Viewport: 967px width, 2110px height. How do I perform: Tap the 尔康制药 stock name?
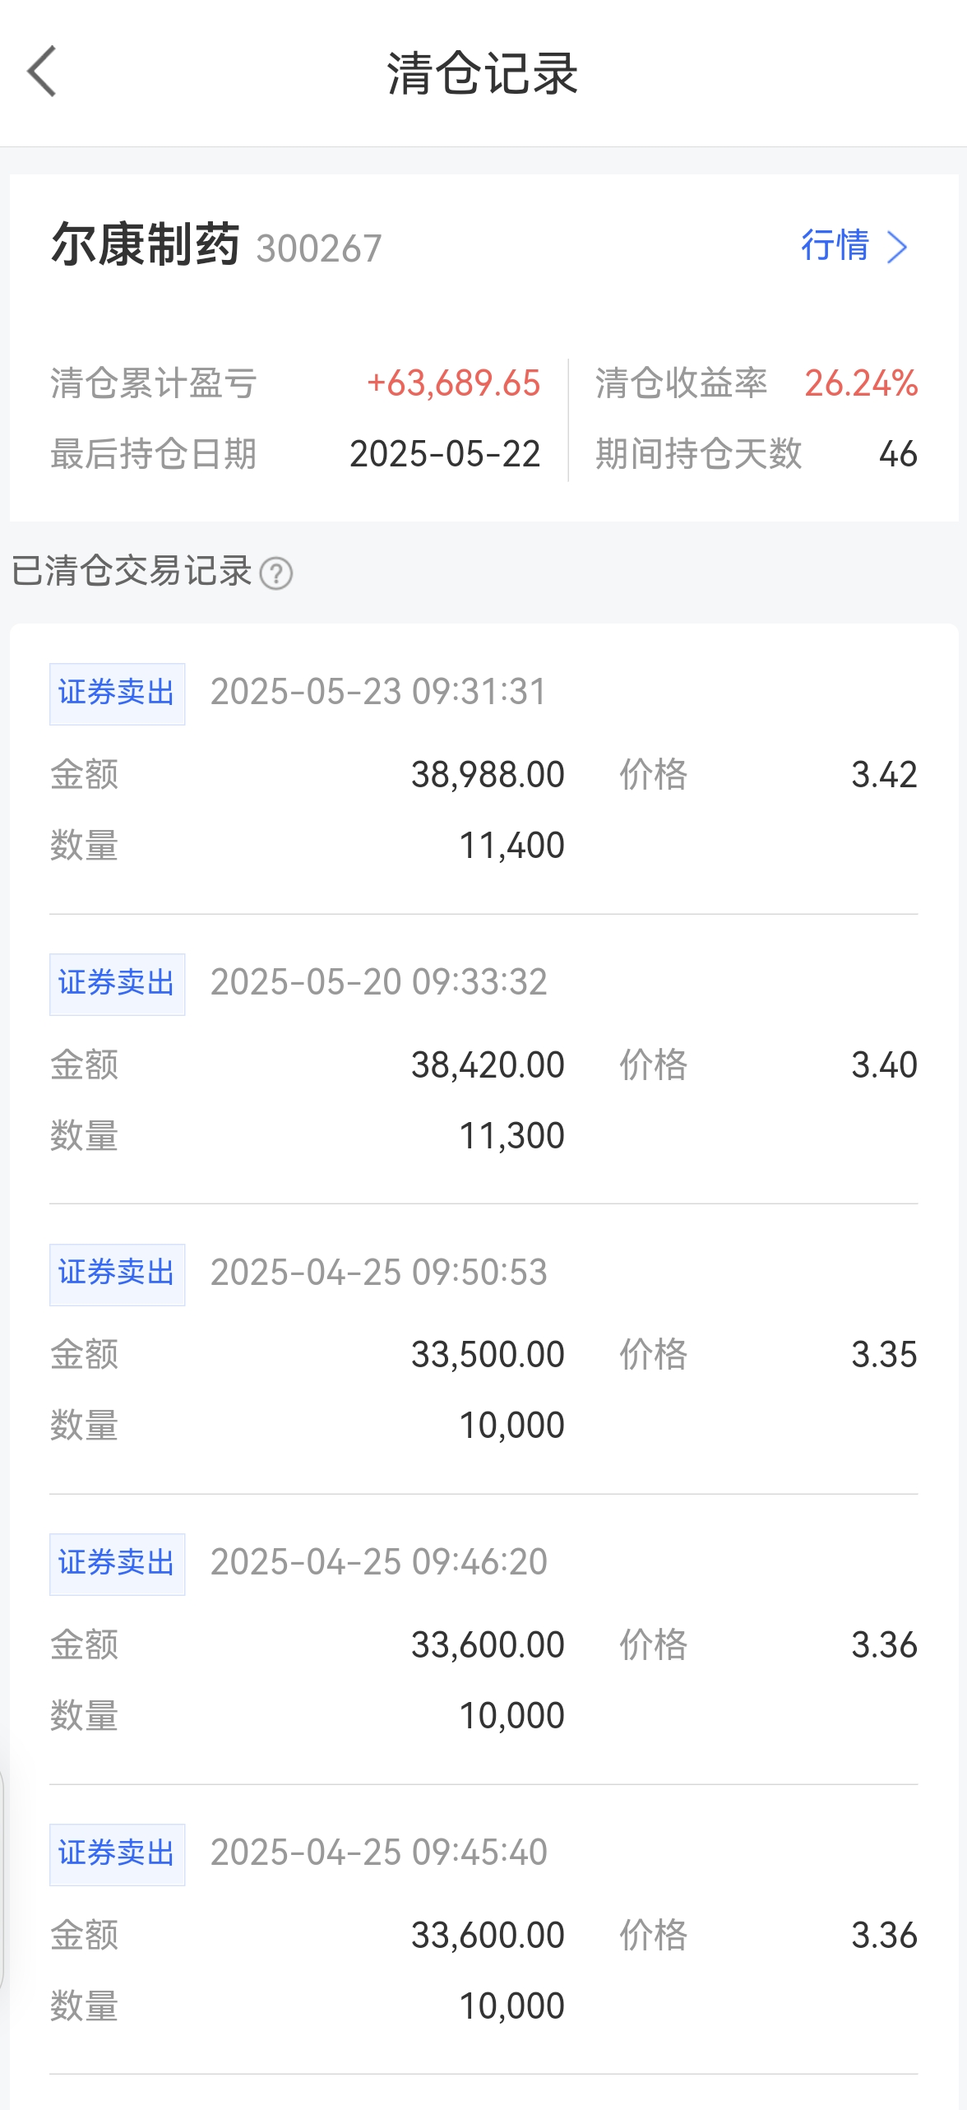pyautogui.click(x=146, y=245)
